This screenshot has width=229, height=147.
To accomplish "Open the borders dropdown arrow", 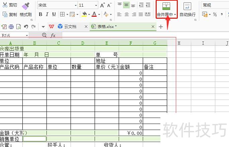I will [67, 14].
